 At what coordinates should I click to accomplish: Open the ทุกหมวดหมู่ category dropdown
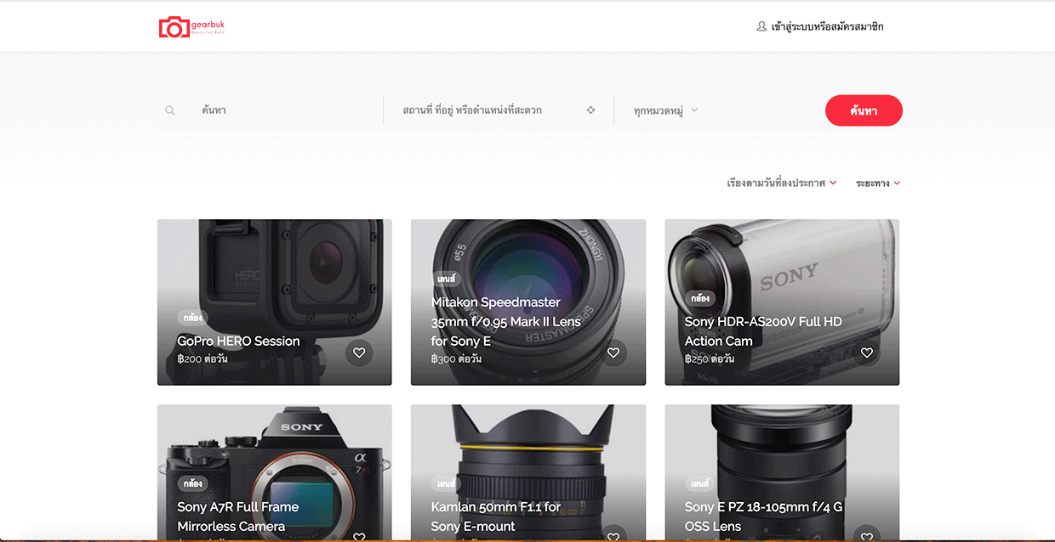tap(666, 110)
